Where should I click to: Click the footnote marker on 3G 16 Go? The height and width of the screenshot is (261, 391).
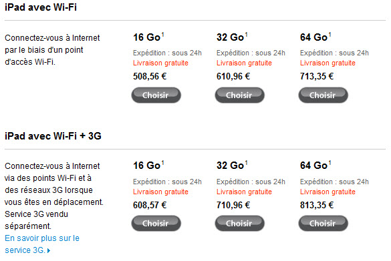(x=162, y=163)
